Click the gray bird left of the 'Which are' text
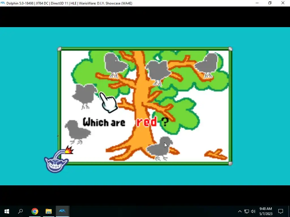The height and width of the screenshot is (217, 290). tap(78, 132)
